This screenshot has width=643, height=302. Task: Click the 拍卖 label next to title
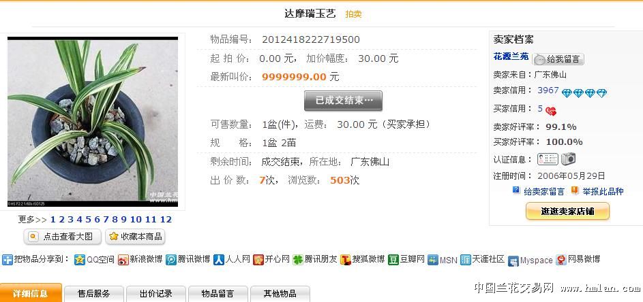(x=353, y=14)
